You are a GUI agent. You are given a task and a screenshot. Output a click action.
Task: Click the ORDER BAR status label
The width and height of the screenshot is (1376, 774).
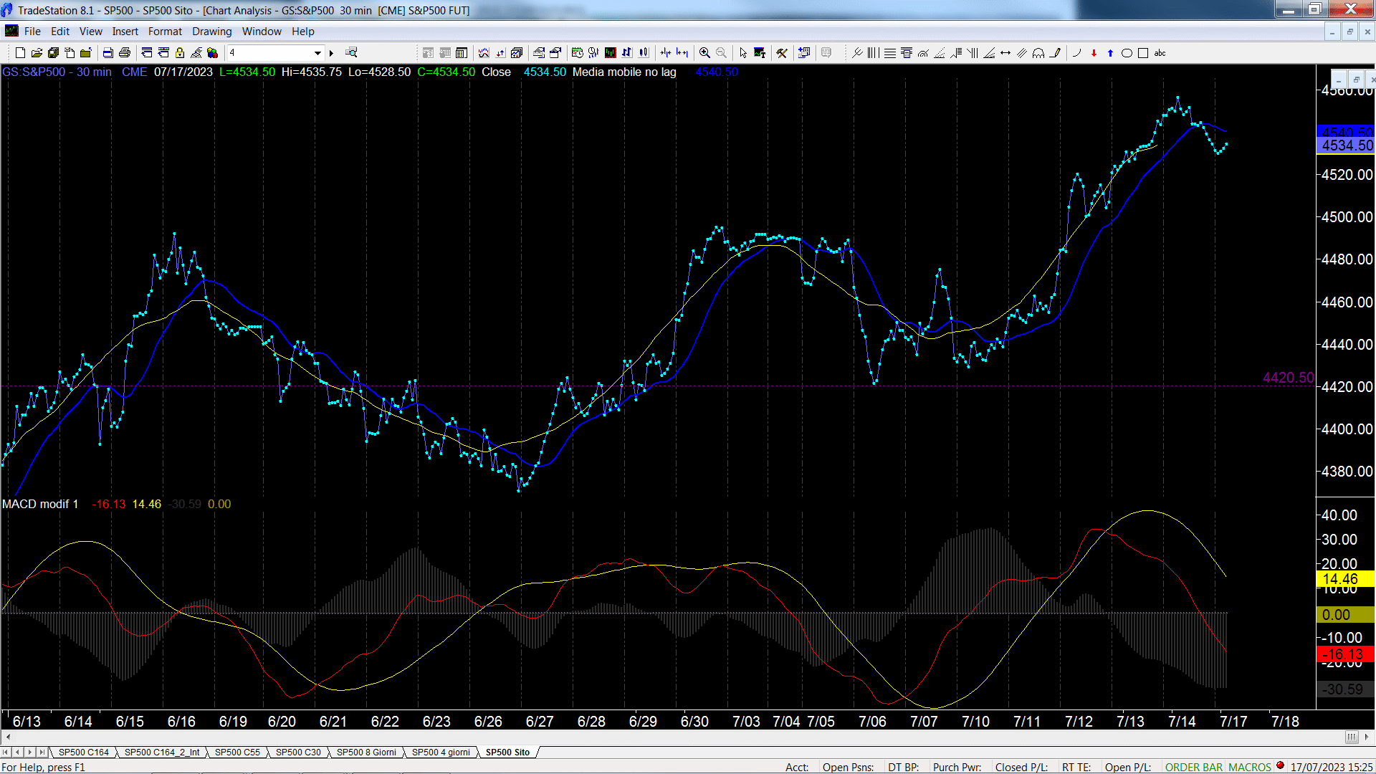[1193, 767]
